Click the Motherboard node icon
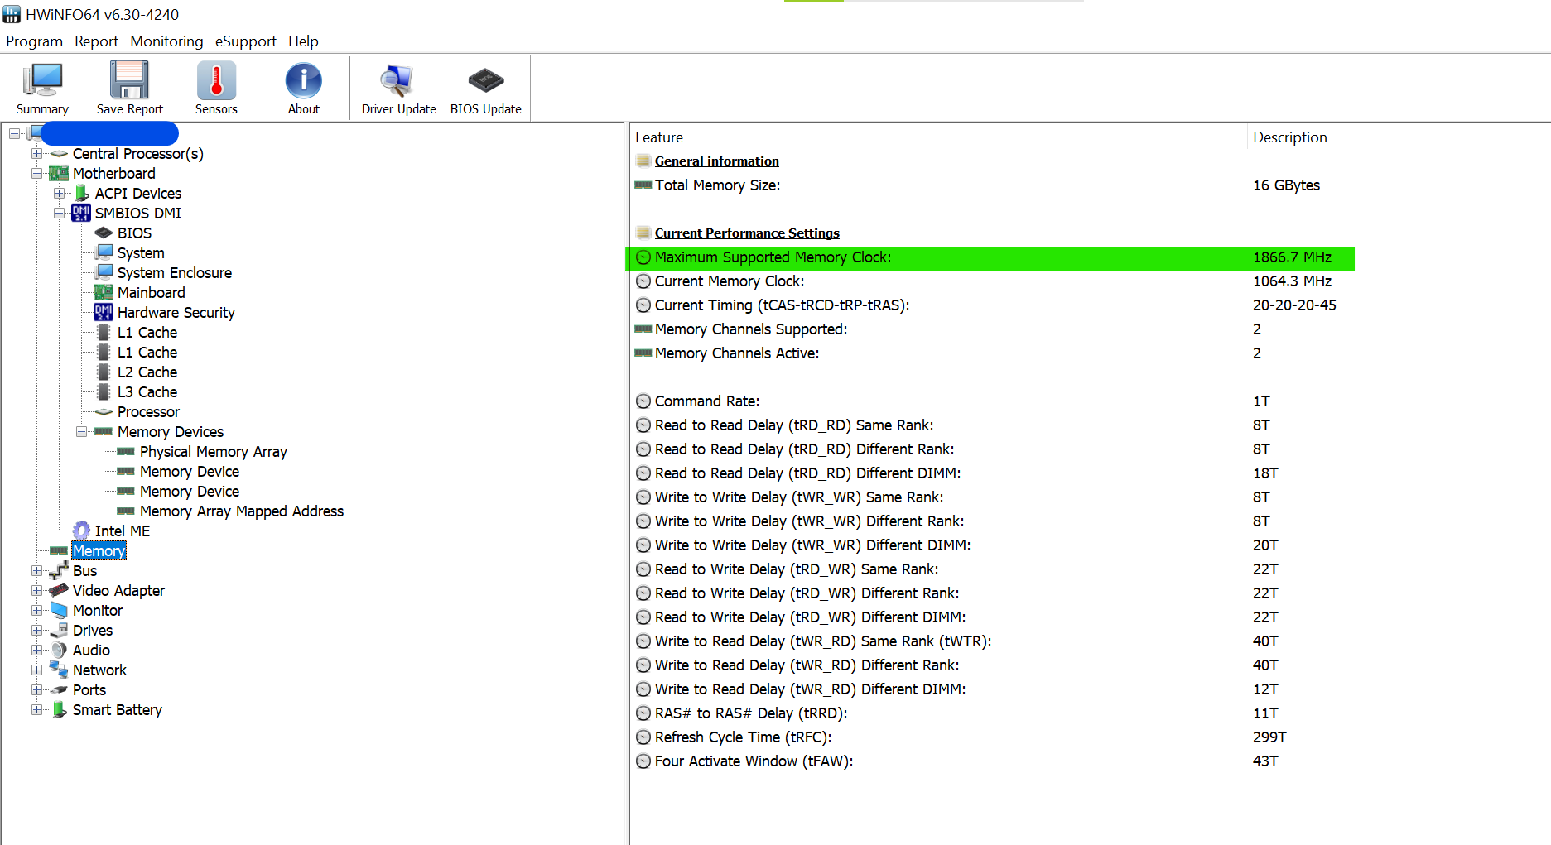The height and width of the screenshot is (845, 1551). (59, 173)
